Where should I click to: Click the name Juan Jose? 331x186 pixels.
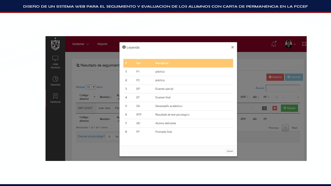[104, 108]
